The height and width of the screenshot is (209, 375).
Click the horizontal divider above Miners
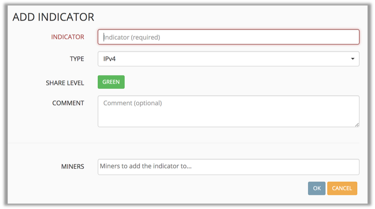pyautogui.click(x=184, y=143)
